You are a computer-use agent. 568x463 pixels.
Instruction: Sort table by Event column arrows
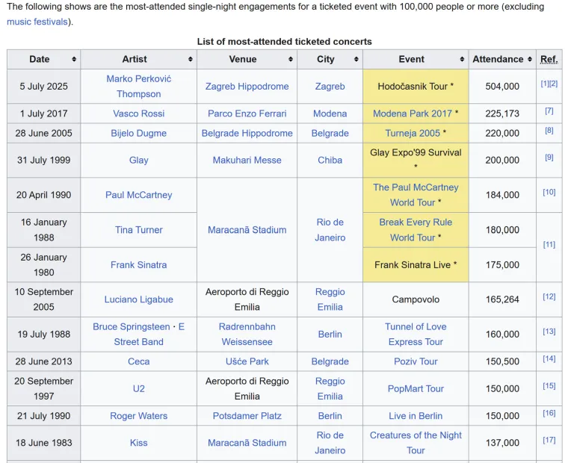[462, 59]
